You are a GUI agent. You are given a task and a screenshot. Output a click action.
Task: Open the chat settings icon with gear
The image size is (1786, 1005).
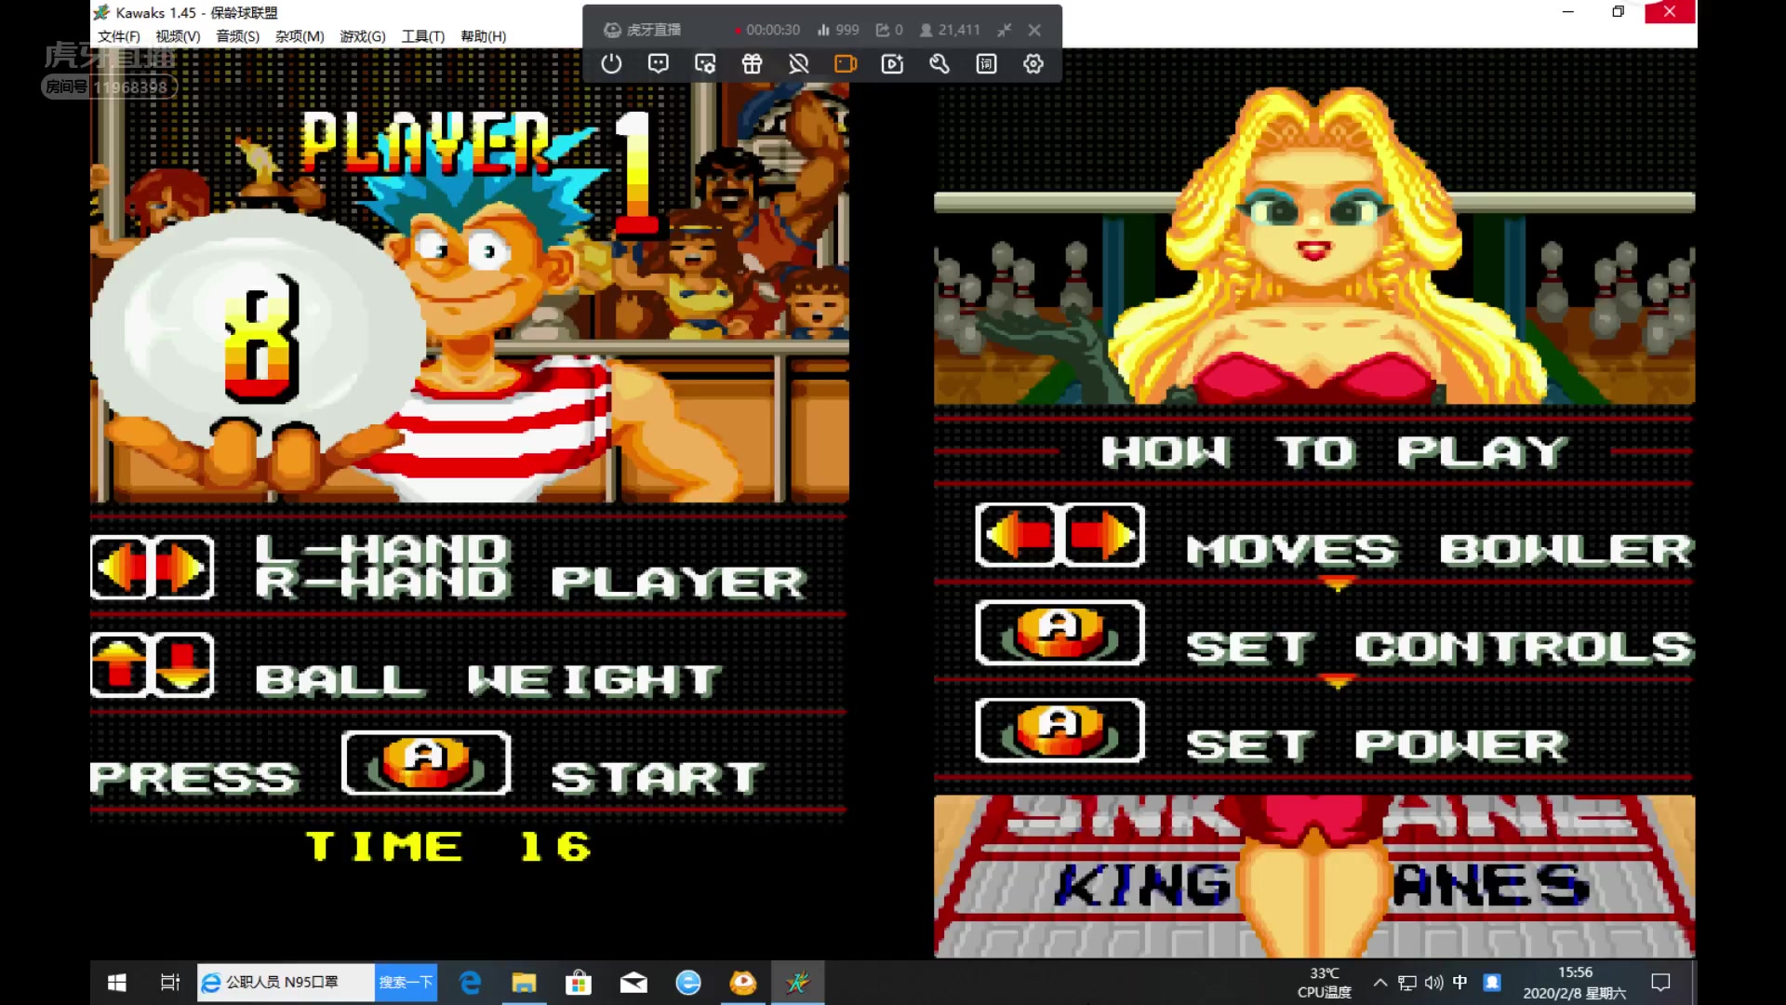[705, 64]
